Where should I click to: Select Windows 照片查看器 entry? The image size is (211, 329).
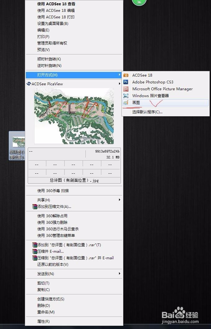click(x=150, y=96)
